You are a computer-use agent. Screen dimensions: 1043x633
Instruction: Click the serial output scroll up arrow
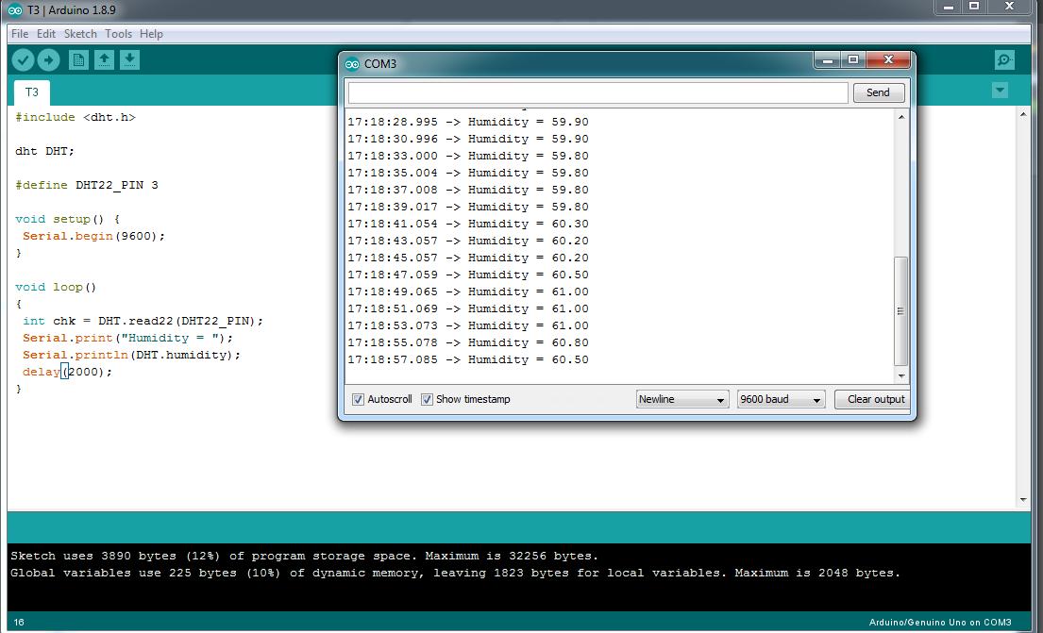(901, 117)
